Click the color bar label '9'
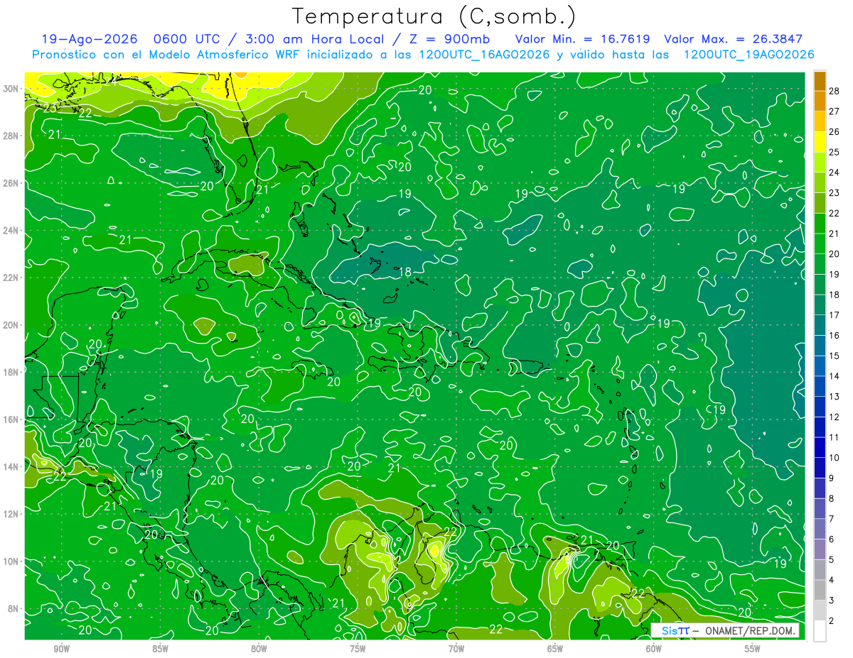Viewport: 853px width, 658px height. (x=832, y=478)
